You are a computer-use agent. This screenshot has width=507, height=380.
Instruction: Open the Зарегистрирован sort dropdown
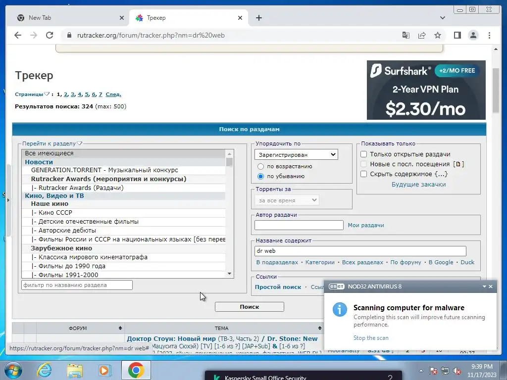296,154
